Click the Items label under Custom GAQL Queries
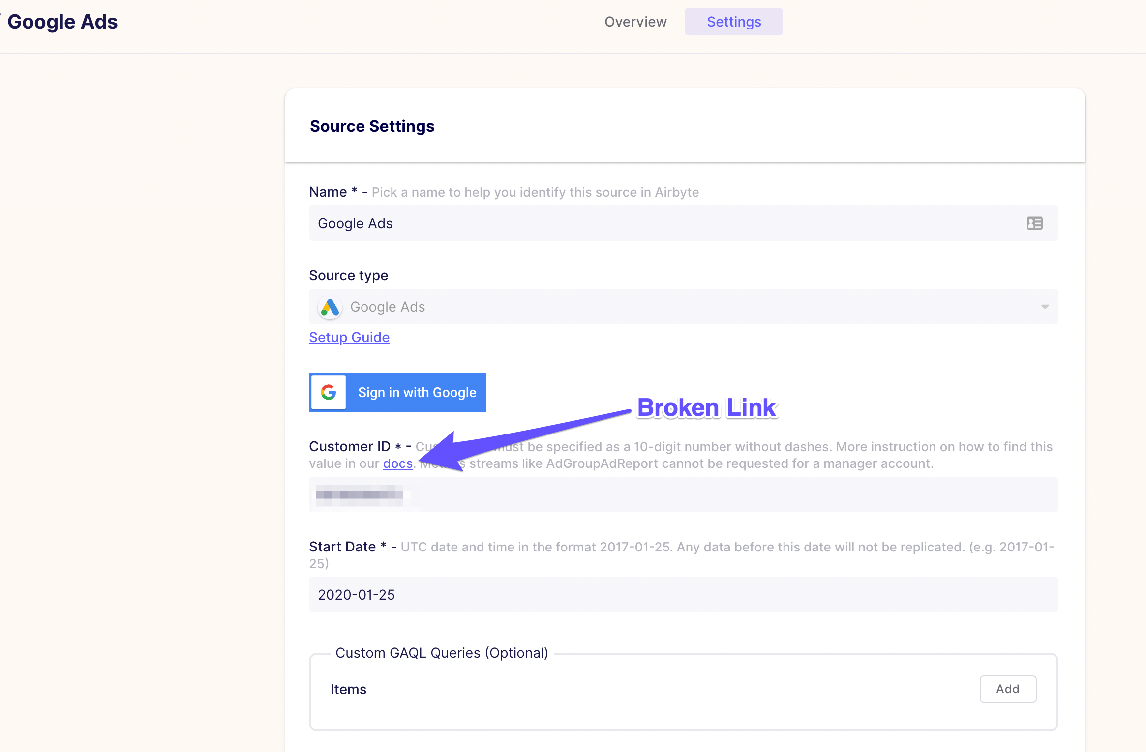 pyautogui.click(x=348, y=689)
